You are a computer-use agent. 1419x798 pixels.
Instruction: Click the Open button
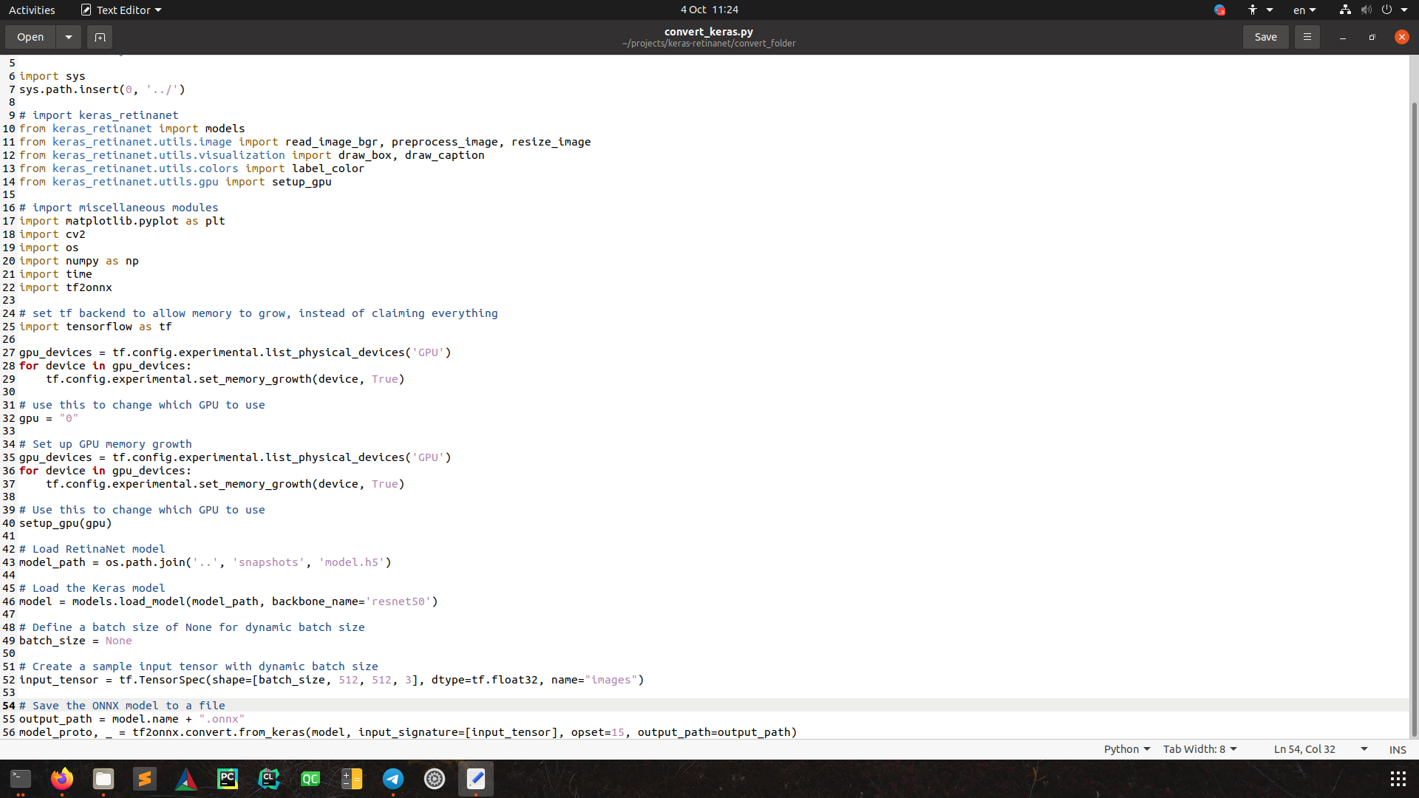pyautogui.click(x=30, y=37)
